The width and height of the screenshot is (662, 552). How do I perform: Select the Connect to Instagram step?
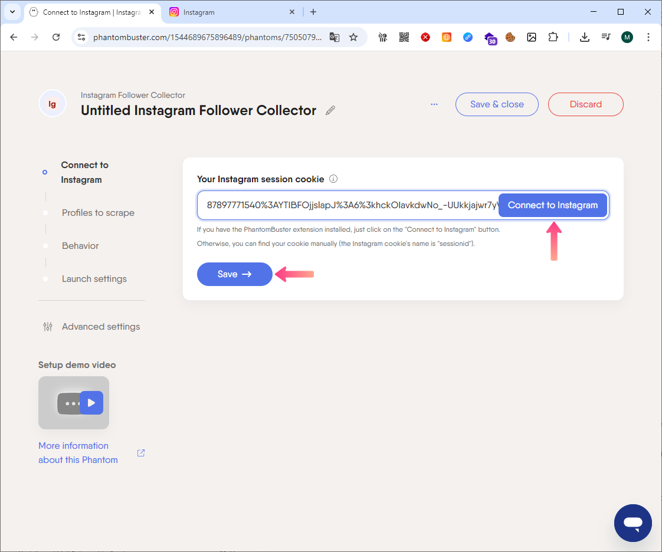[x=84, y=172]
